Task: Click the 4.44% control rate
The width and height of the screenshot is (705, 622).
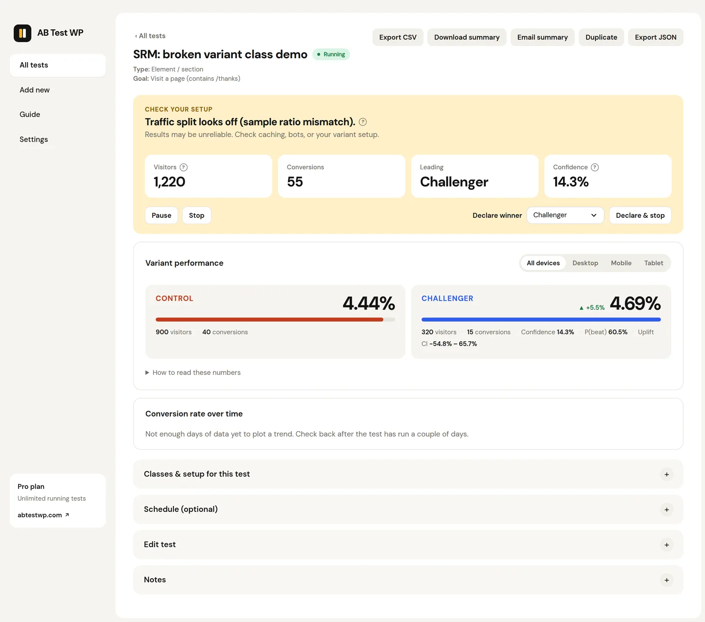Action: click(369, 303)
